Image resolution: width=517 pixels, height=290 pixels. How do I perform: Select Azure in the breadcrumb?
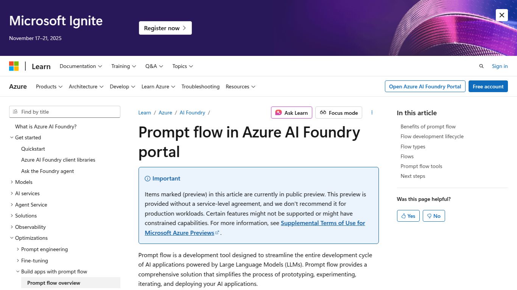(165, 113)
